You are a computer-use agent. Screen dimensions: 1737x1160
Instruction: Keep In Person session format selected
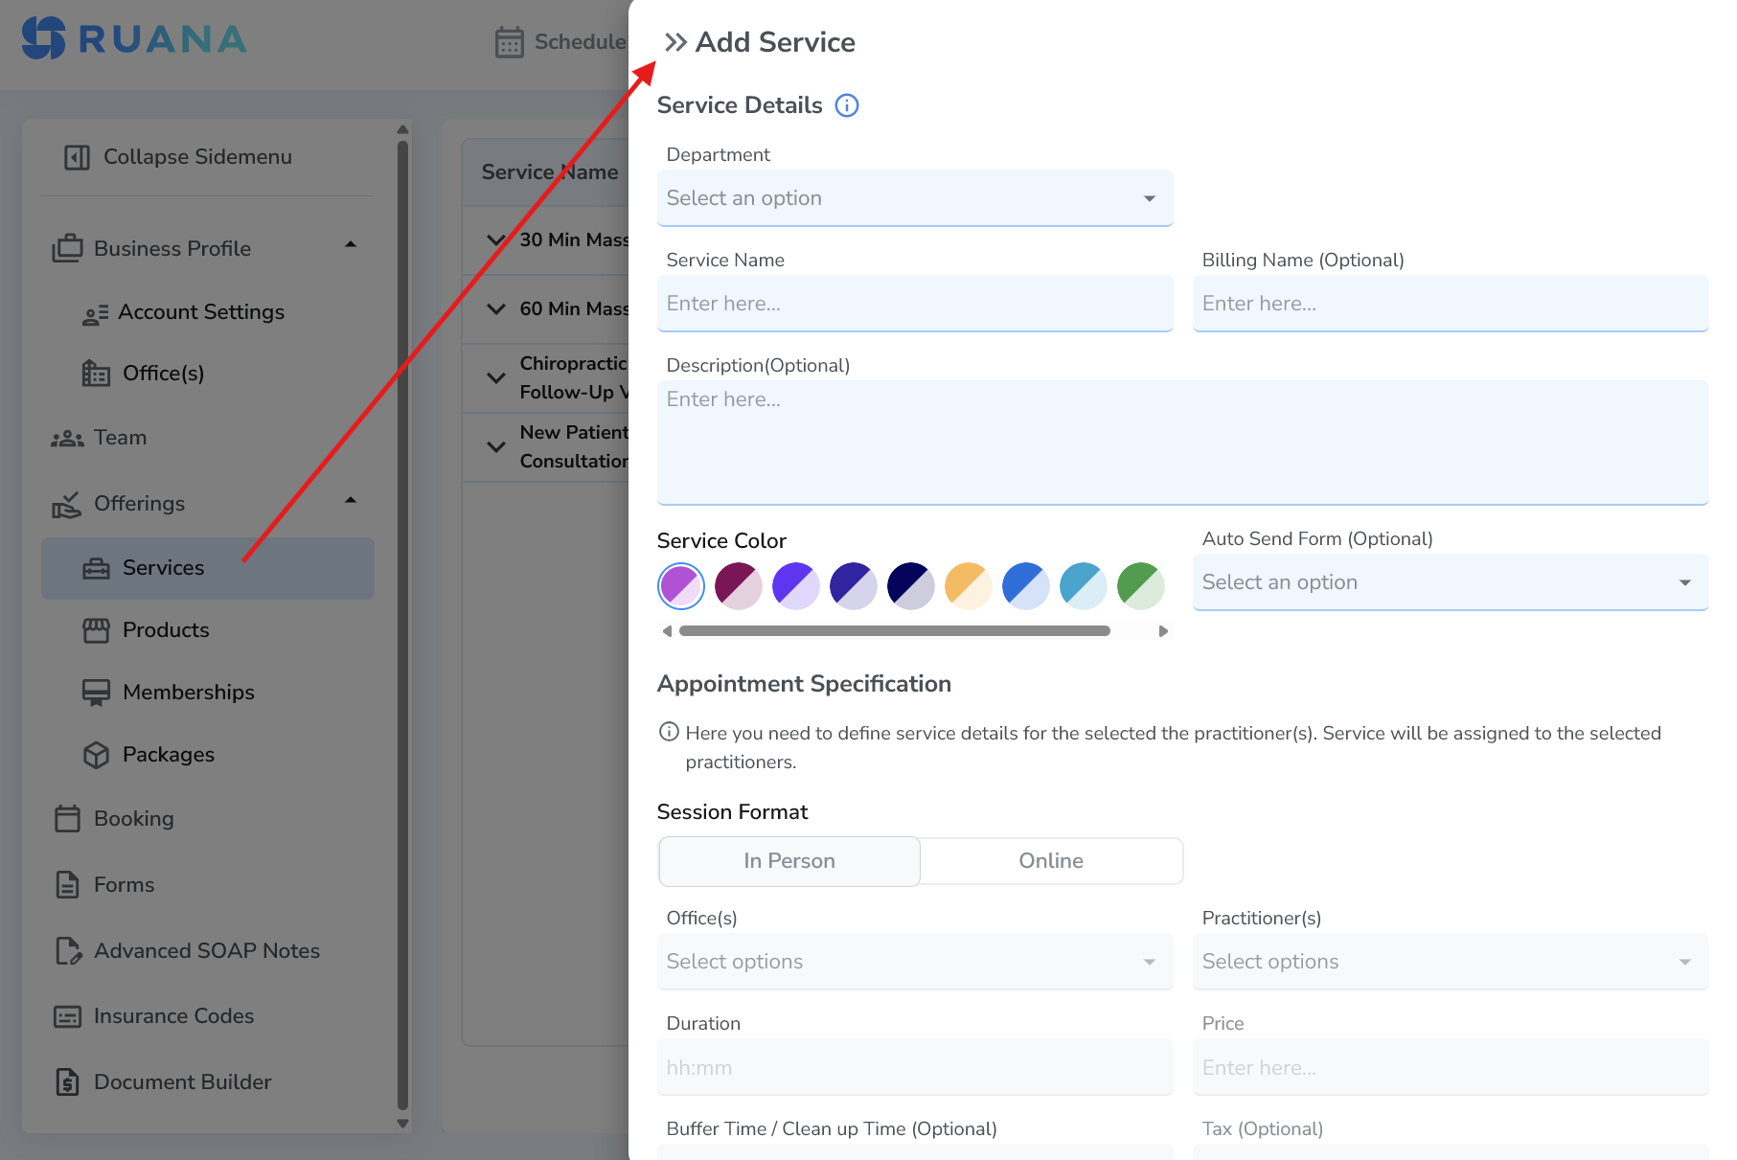789,860
